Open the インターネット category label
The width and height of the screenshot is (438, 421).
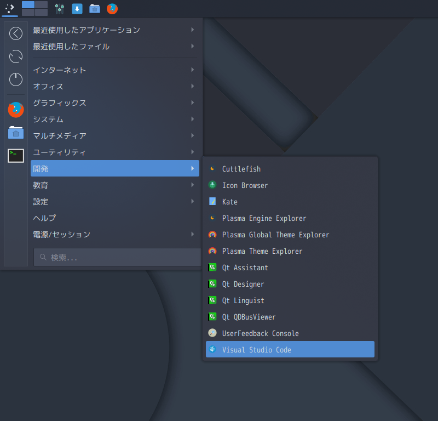pyautogui.click(x=60, y=70)
